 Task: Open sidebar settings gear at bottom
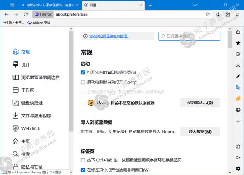point(238,169)
